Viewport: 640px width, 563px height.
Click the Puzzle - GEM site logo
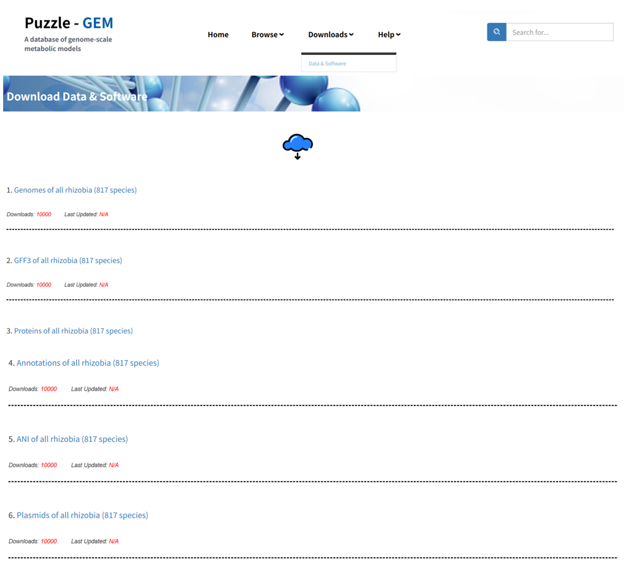tap(69, 23)
